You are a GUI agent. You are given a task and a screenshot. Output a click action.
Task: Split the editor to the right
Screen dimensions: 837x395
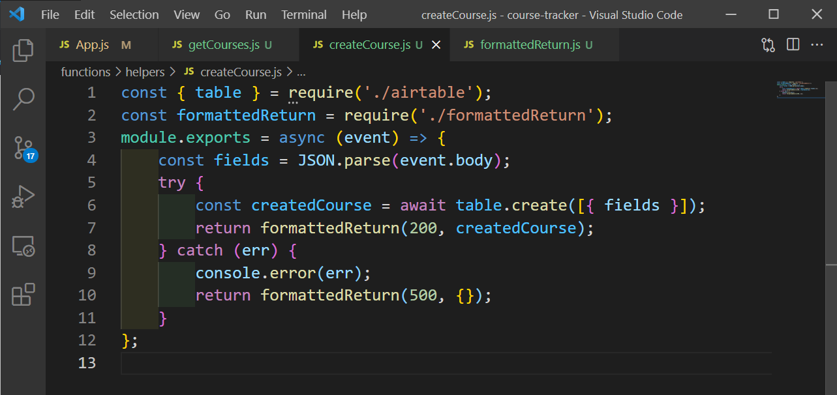click(793, 45)
